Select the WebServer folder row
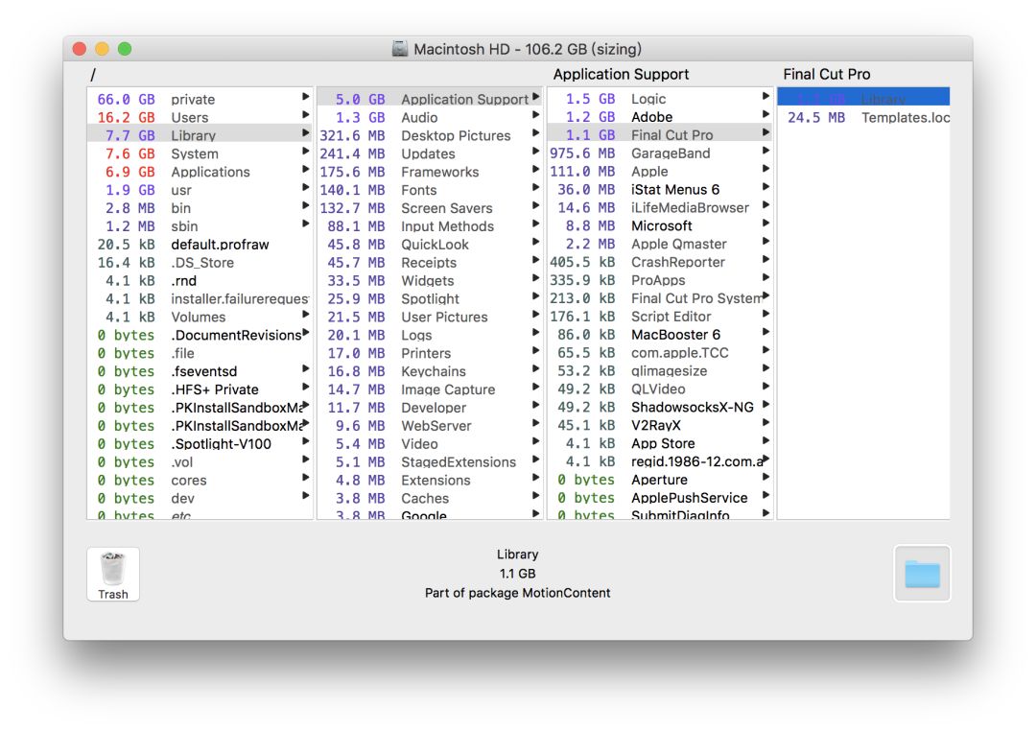 click(x=430, y=426)
